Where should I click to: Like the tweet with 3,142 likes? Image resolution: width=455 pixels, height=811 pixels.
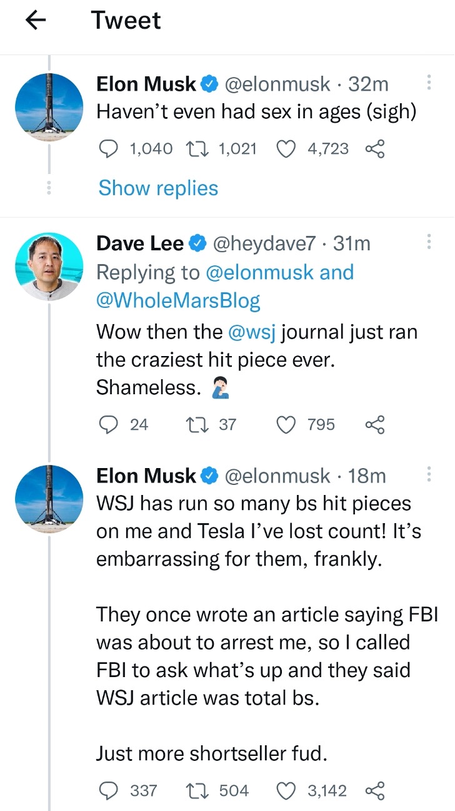pyautogui.click(x=286, y=791)
